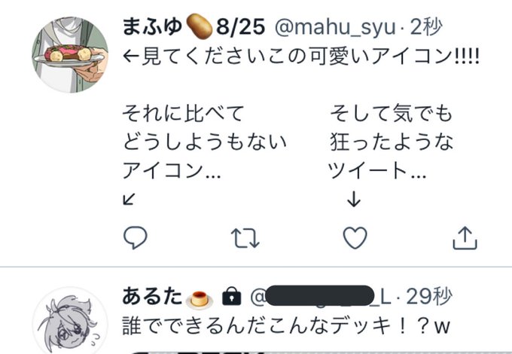The image size is (512, 354).
Task: Like the tweet with the heart icon
Action: tap(355, 238)
